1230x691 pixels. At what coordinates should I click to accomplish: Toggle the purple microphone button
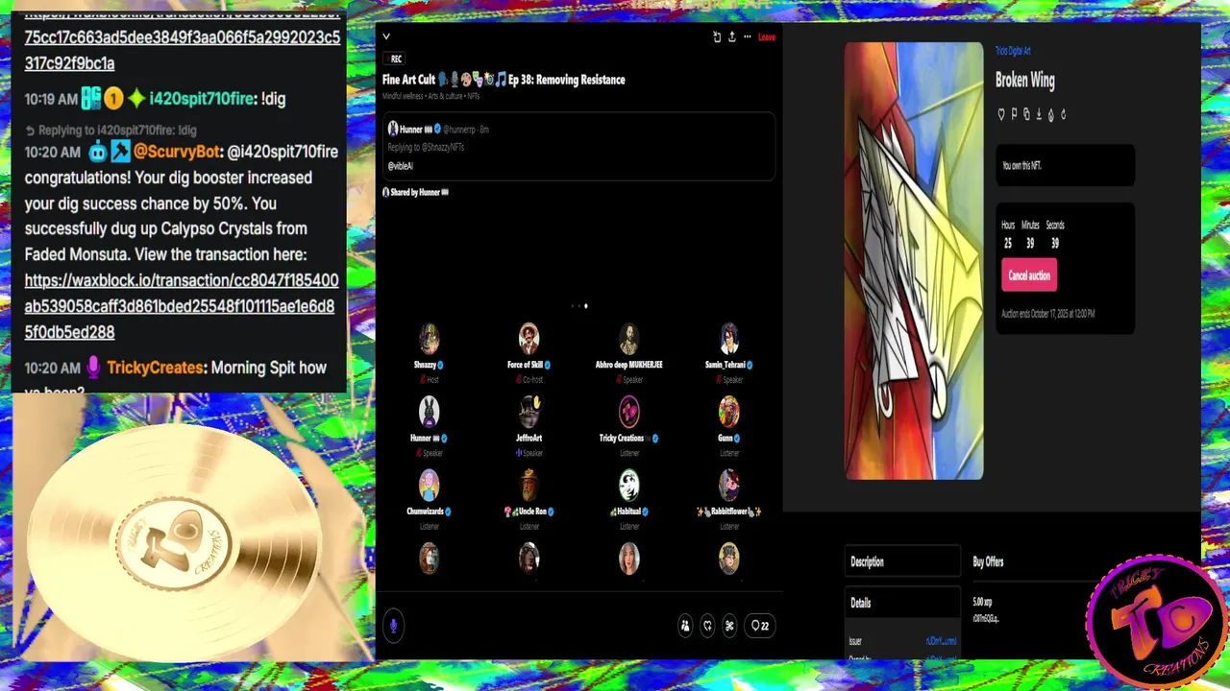(x=393, y=626)
